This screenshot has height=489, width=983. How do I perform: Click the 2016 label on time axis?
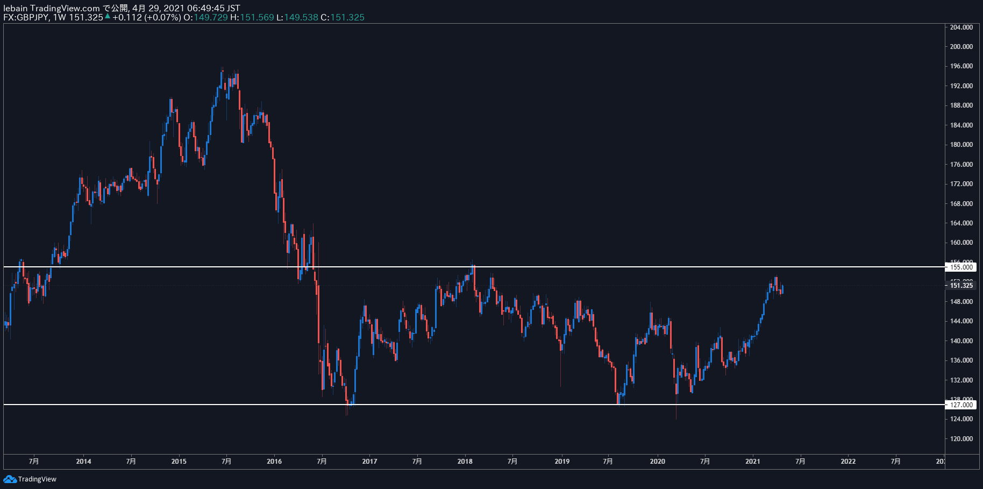274,461
